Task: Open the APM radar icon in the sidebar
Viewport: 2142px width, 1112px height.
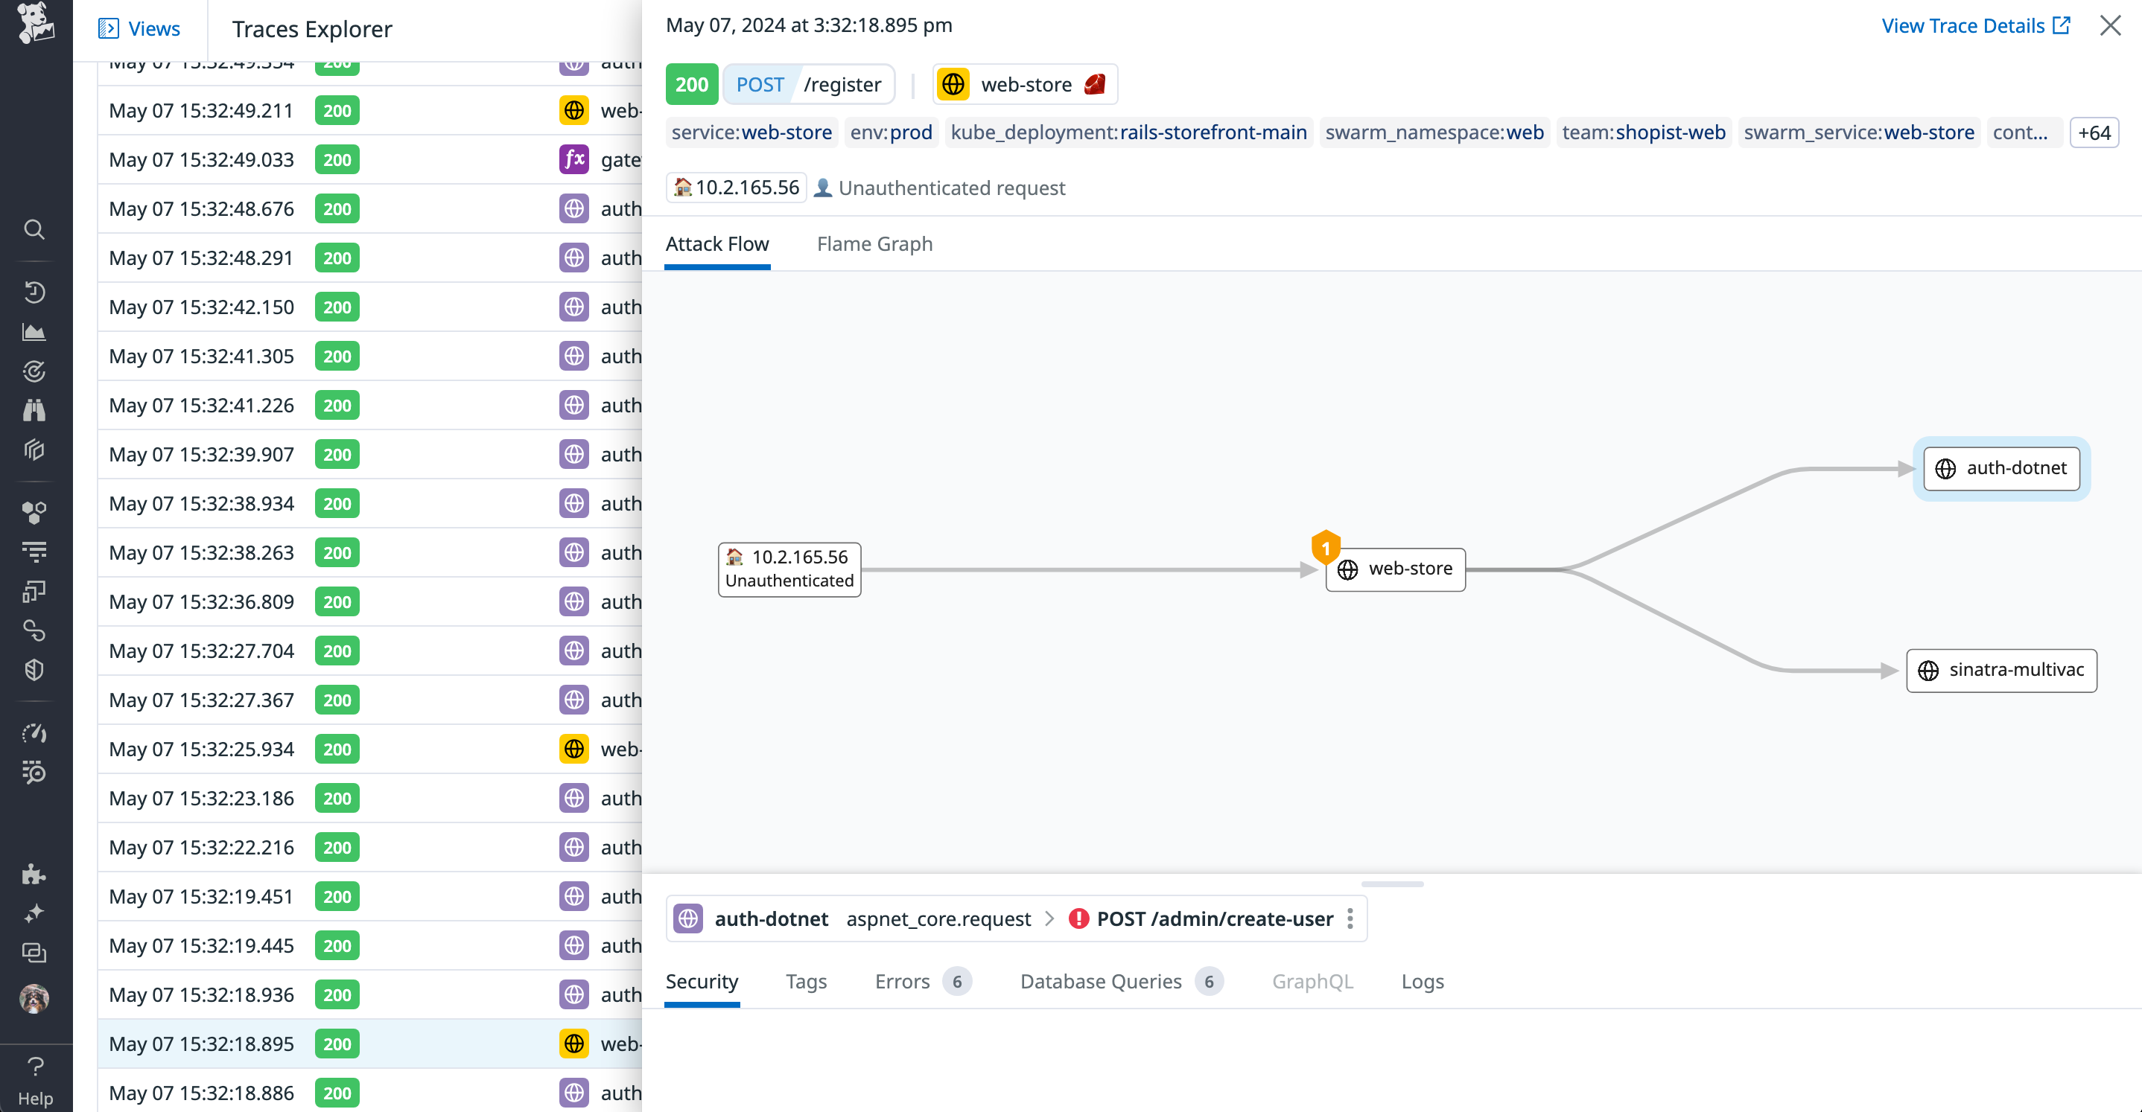Action: 34,371
